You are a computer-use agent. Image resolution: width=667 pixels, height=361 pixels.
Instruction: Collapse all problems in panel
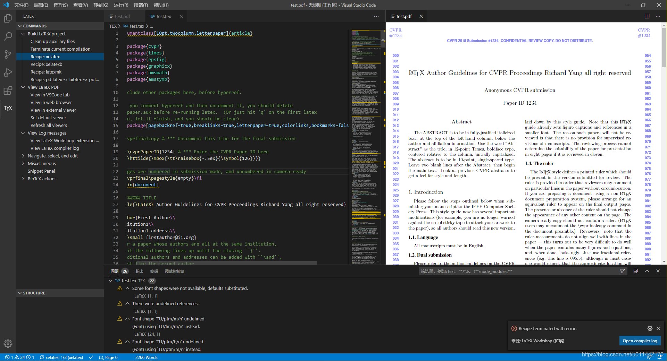pyautogui.click(x=635, y=271)
